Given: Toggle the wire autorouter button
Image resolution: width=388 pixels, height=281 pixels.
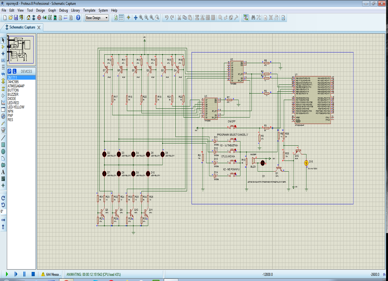Looking at the screenshot, I should pyautogui.click(x=246, y=18).
